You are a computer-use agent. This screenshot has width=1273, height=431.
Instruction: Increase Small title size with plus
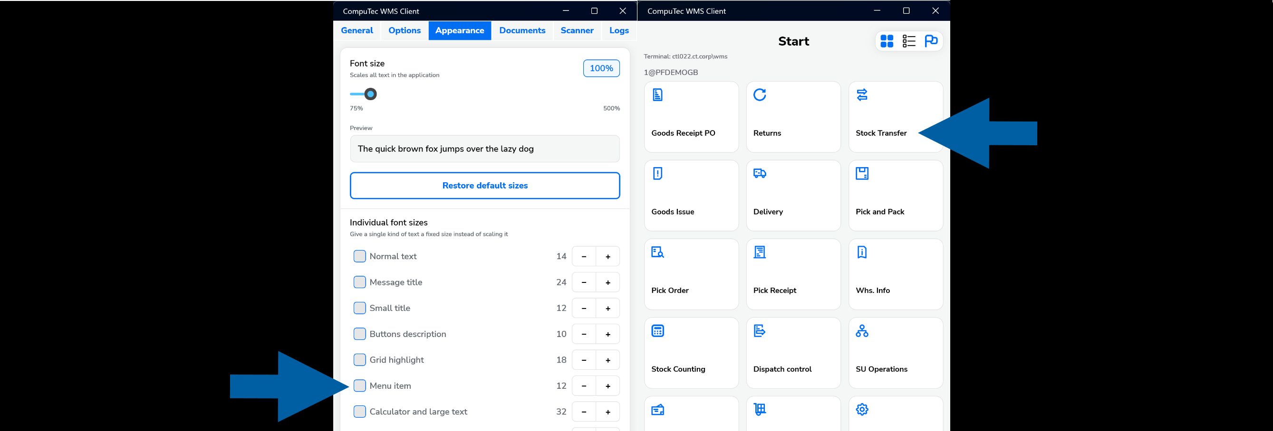(x=608, y=308)
